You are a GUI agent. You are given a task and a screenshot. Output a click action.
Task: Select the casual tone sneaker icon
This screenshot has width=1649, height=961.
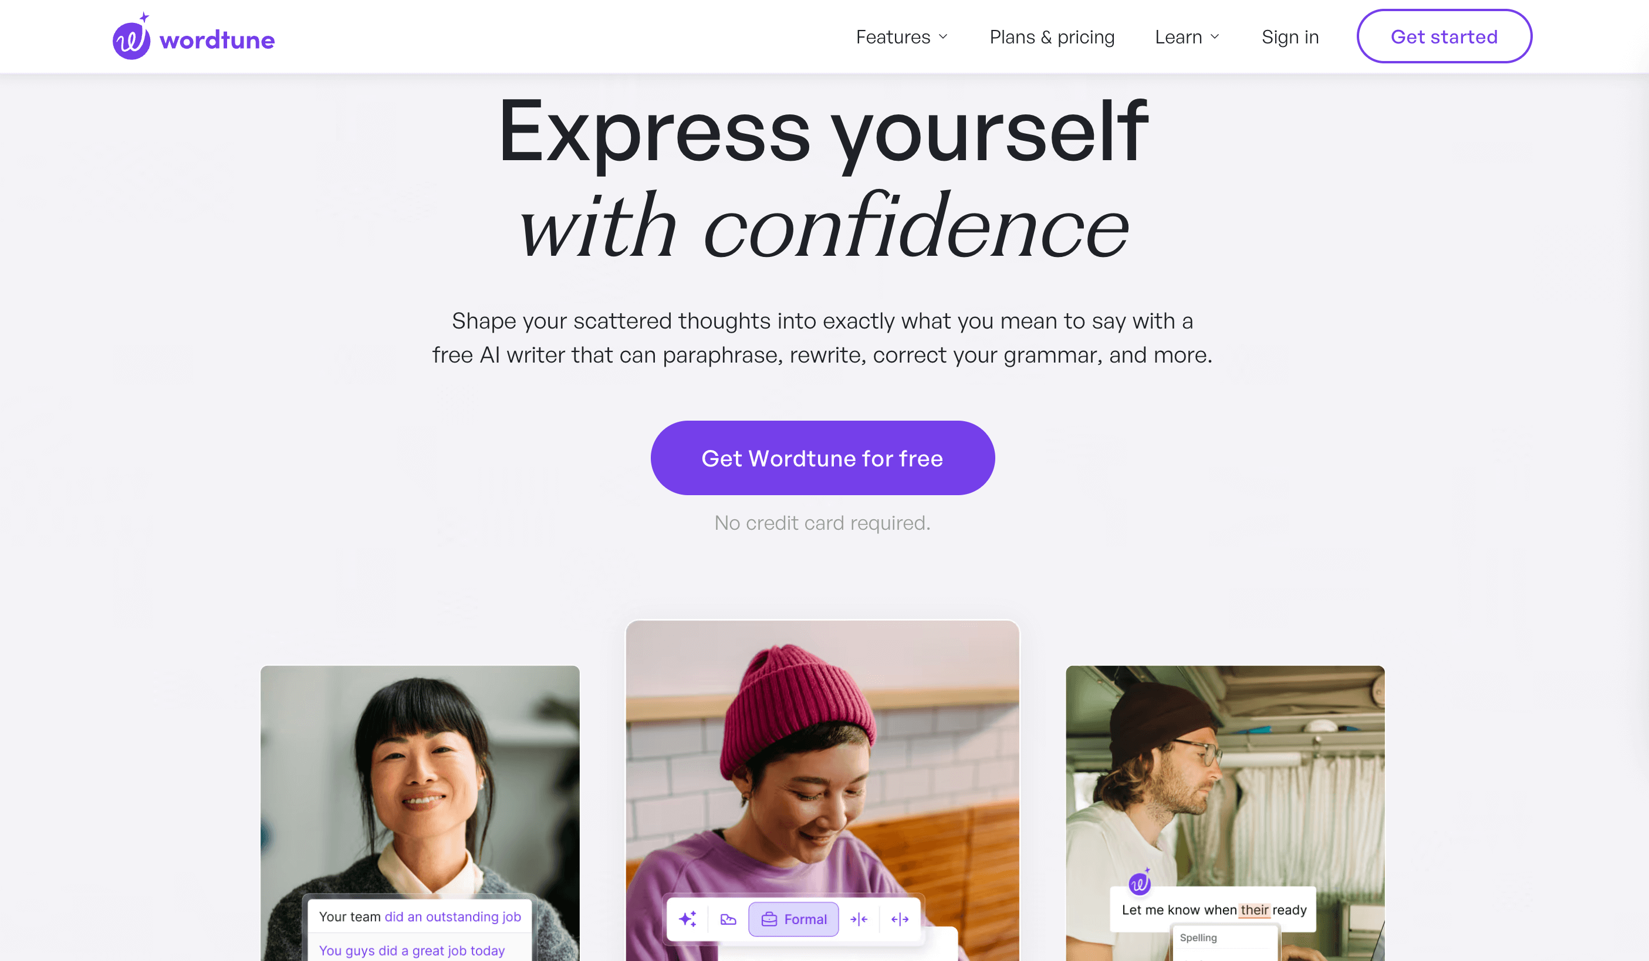728,919
